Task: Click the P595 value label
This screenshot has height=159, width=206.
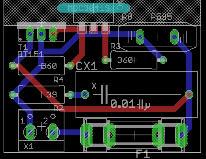Action: pos(161,17)
